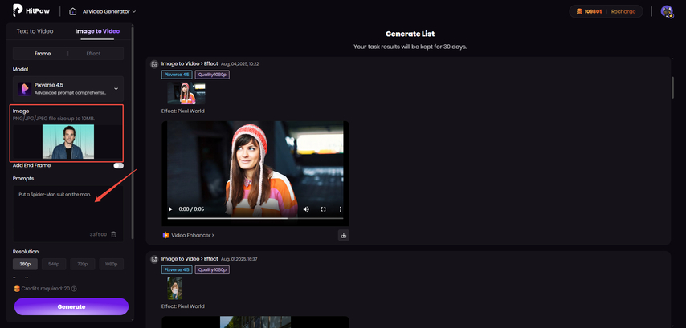The height and width of the screenshot is (328, 686).
Task: Toggle the Add End Frame switch
Action: tap(118, 165)
